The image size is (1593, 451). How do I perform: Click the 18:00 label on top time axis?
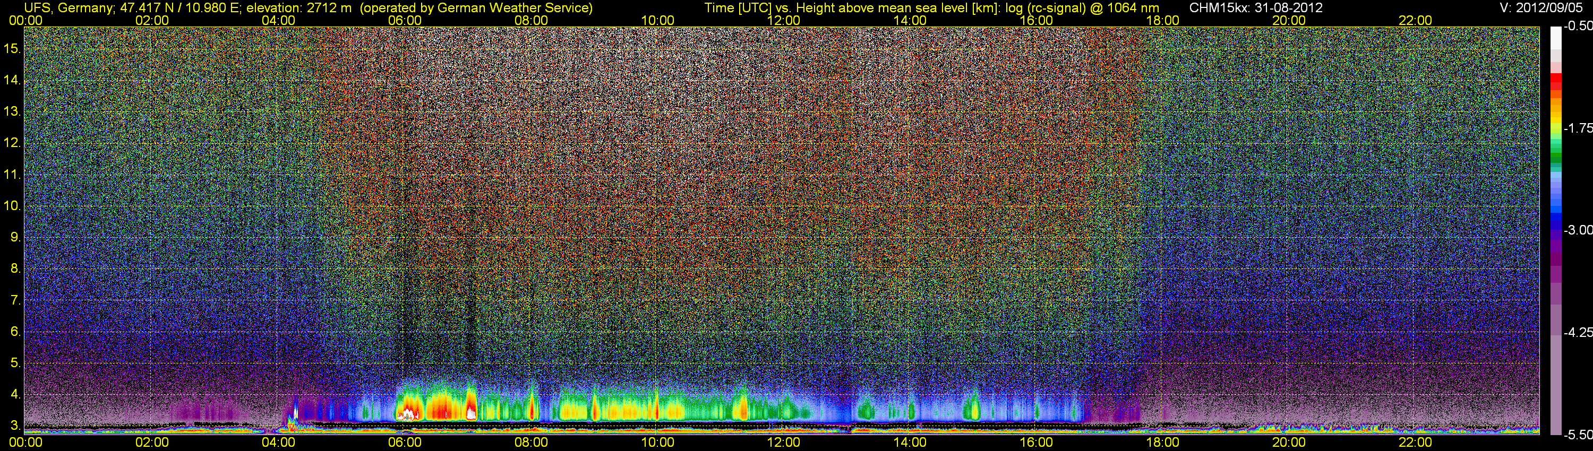(x=1162, y=20)
